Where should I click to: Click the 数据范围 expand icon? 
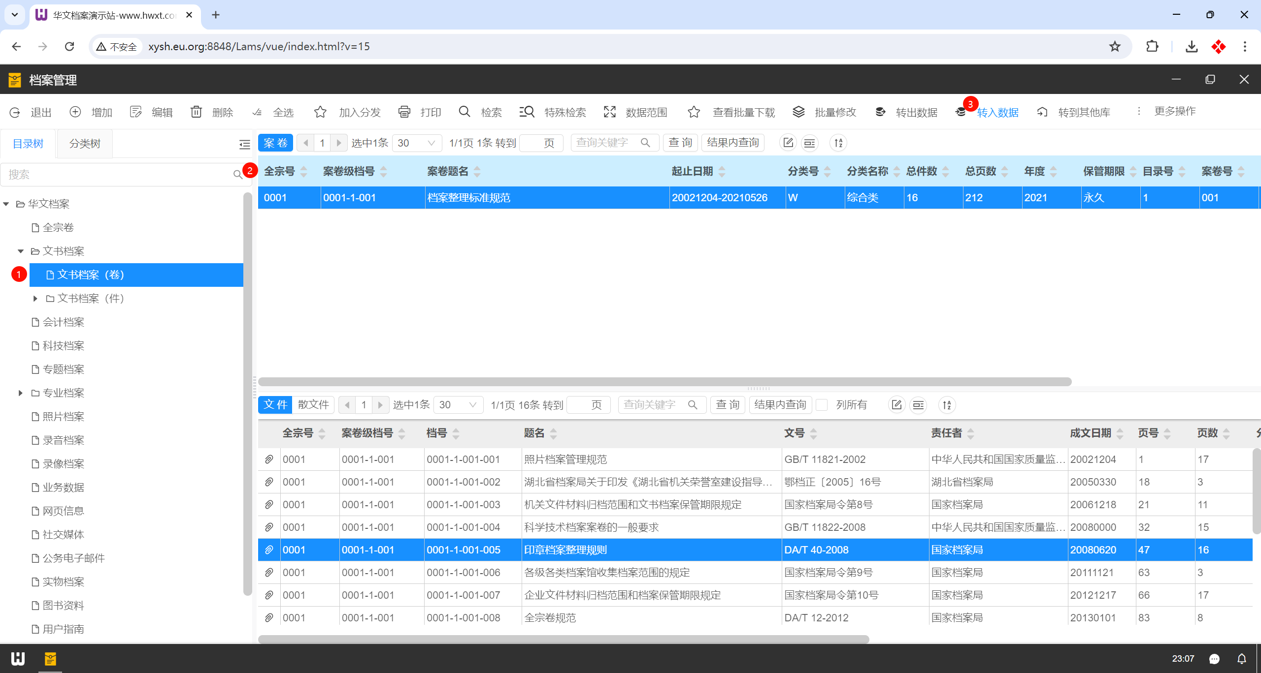[610, 112]
